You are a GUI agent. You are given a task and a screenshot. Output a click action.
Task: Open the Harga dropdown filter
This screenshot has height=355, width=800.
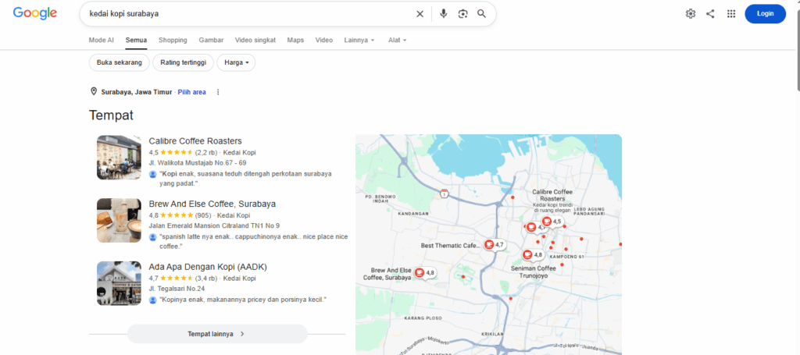pos(236,62)
